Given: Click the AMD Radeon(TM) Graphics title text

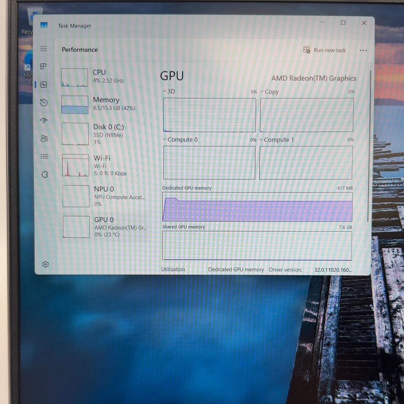Looking at the screenshot, I should [314, 78].
